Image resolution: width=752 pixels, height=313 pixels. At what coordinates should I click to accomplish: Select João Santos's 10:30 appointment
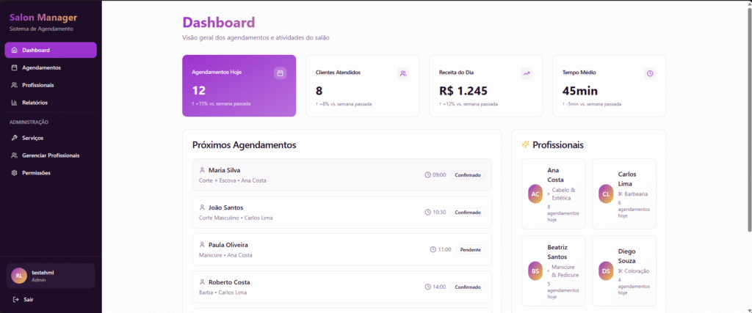[342, 212]
